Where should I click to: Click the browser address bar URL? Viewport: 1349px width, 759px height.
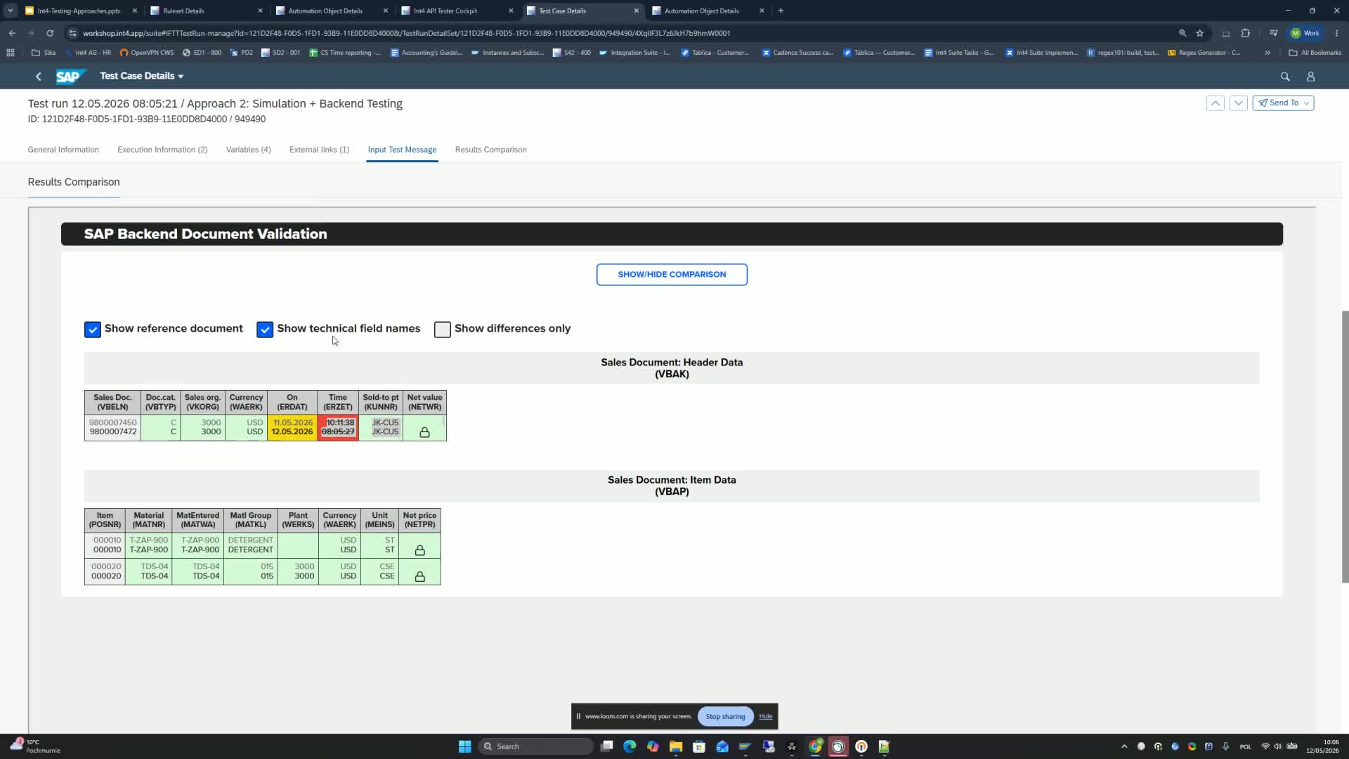(406, 33)
